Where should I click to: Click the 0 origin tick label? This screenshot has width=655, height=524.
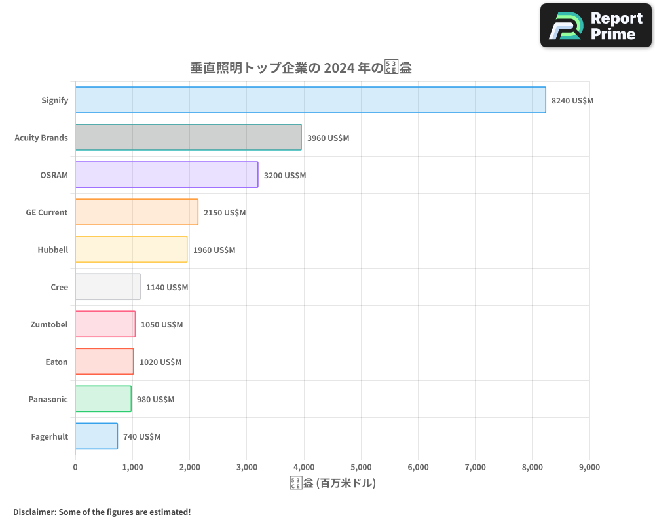coord(75,467)
